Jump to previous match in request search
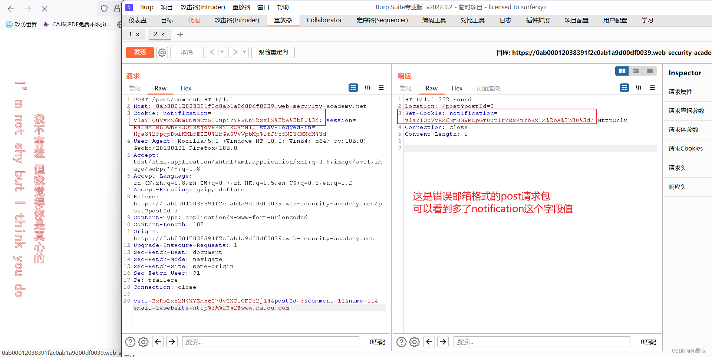Screen dimensions: 712x357 158,341
